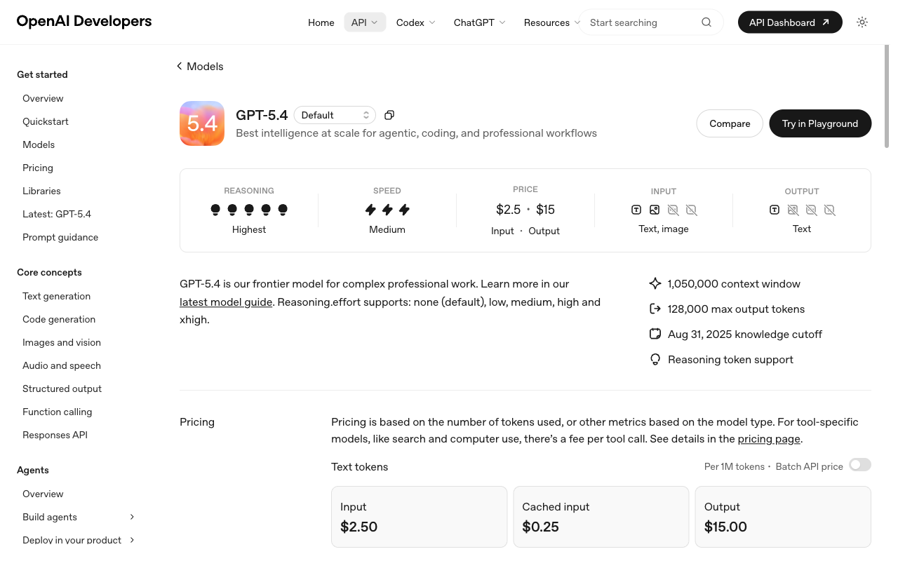Screen dimensions: 898x561
Task: Enable the Batch API price toggle
Action: pyautogui.click(x=859, y=464)
